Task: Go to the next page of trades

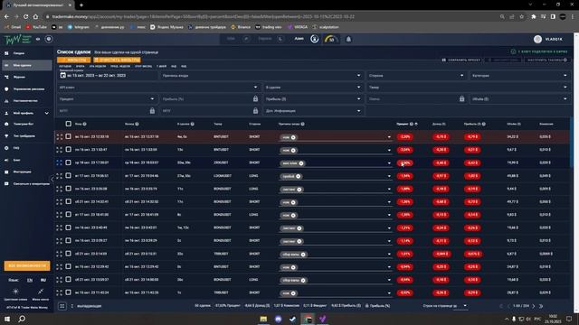Action: click(x=533, y=306)
